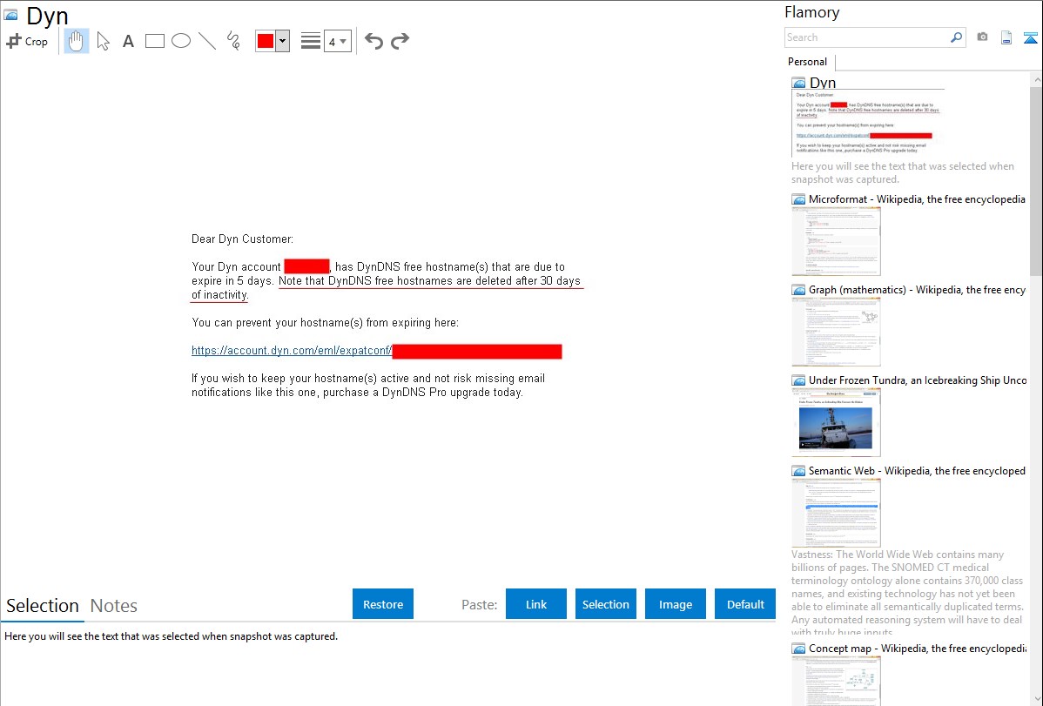Select the freehand scribble tool
This screenshot has height=706, width=1043.
click(x=233, y=41)
